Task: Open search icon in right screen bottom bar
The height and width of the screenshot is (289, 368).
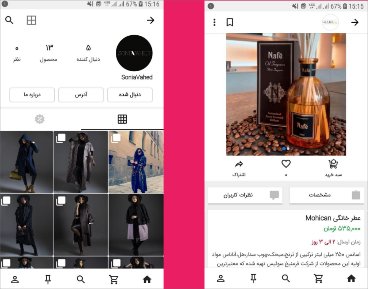Action: (x=286, y=278)
